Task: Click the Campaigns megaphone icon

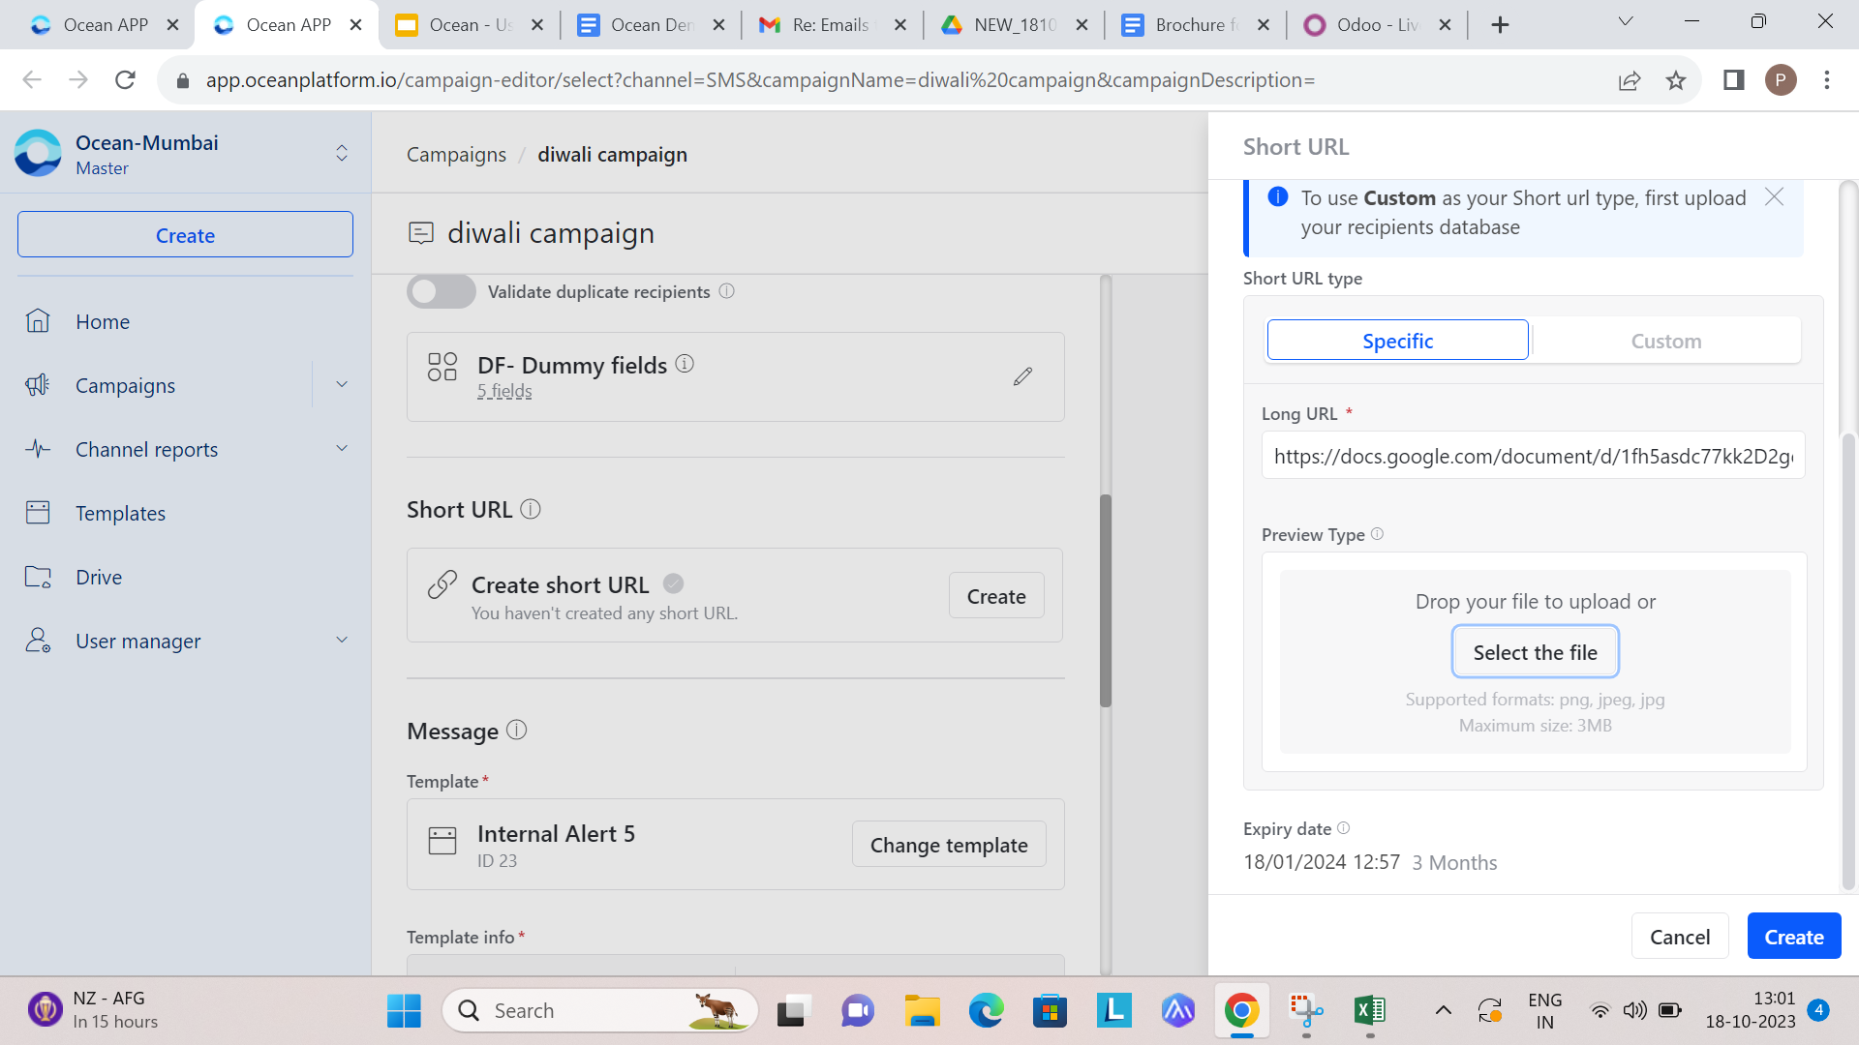Action: coord(38,385)
